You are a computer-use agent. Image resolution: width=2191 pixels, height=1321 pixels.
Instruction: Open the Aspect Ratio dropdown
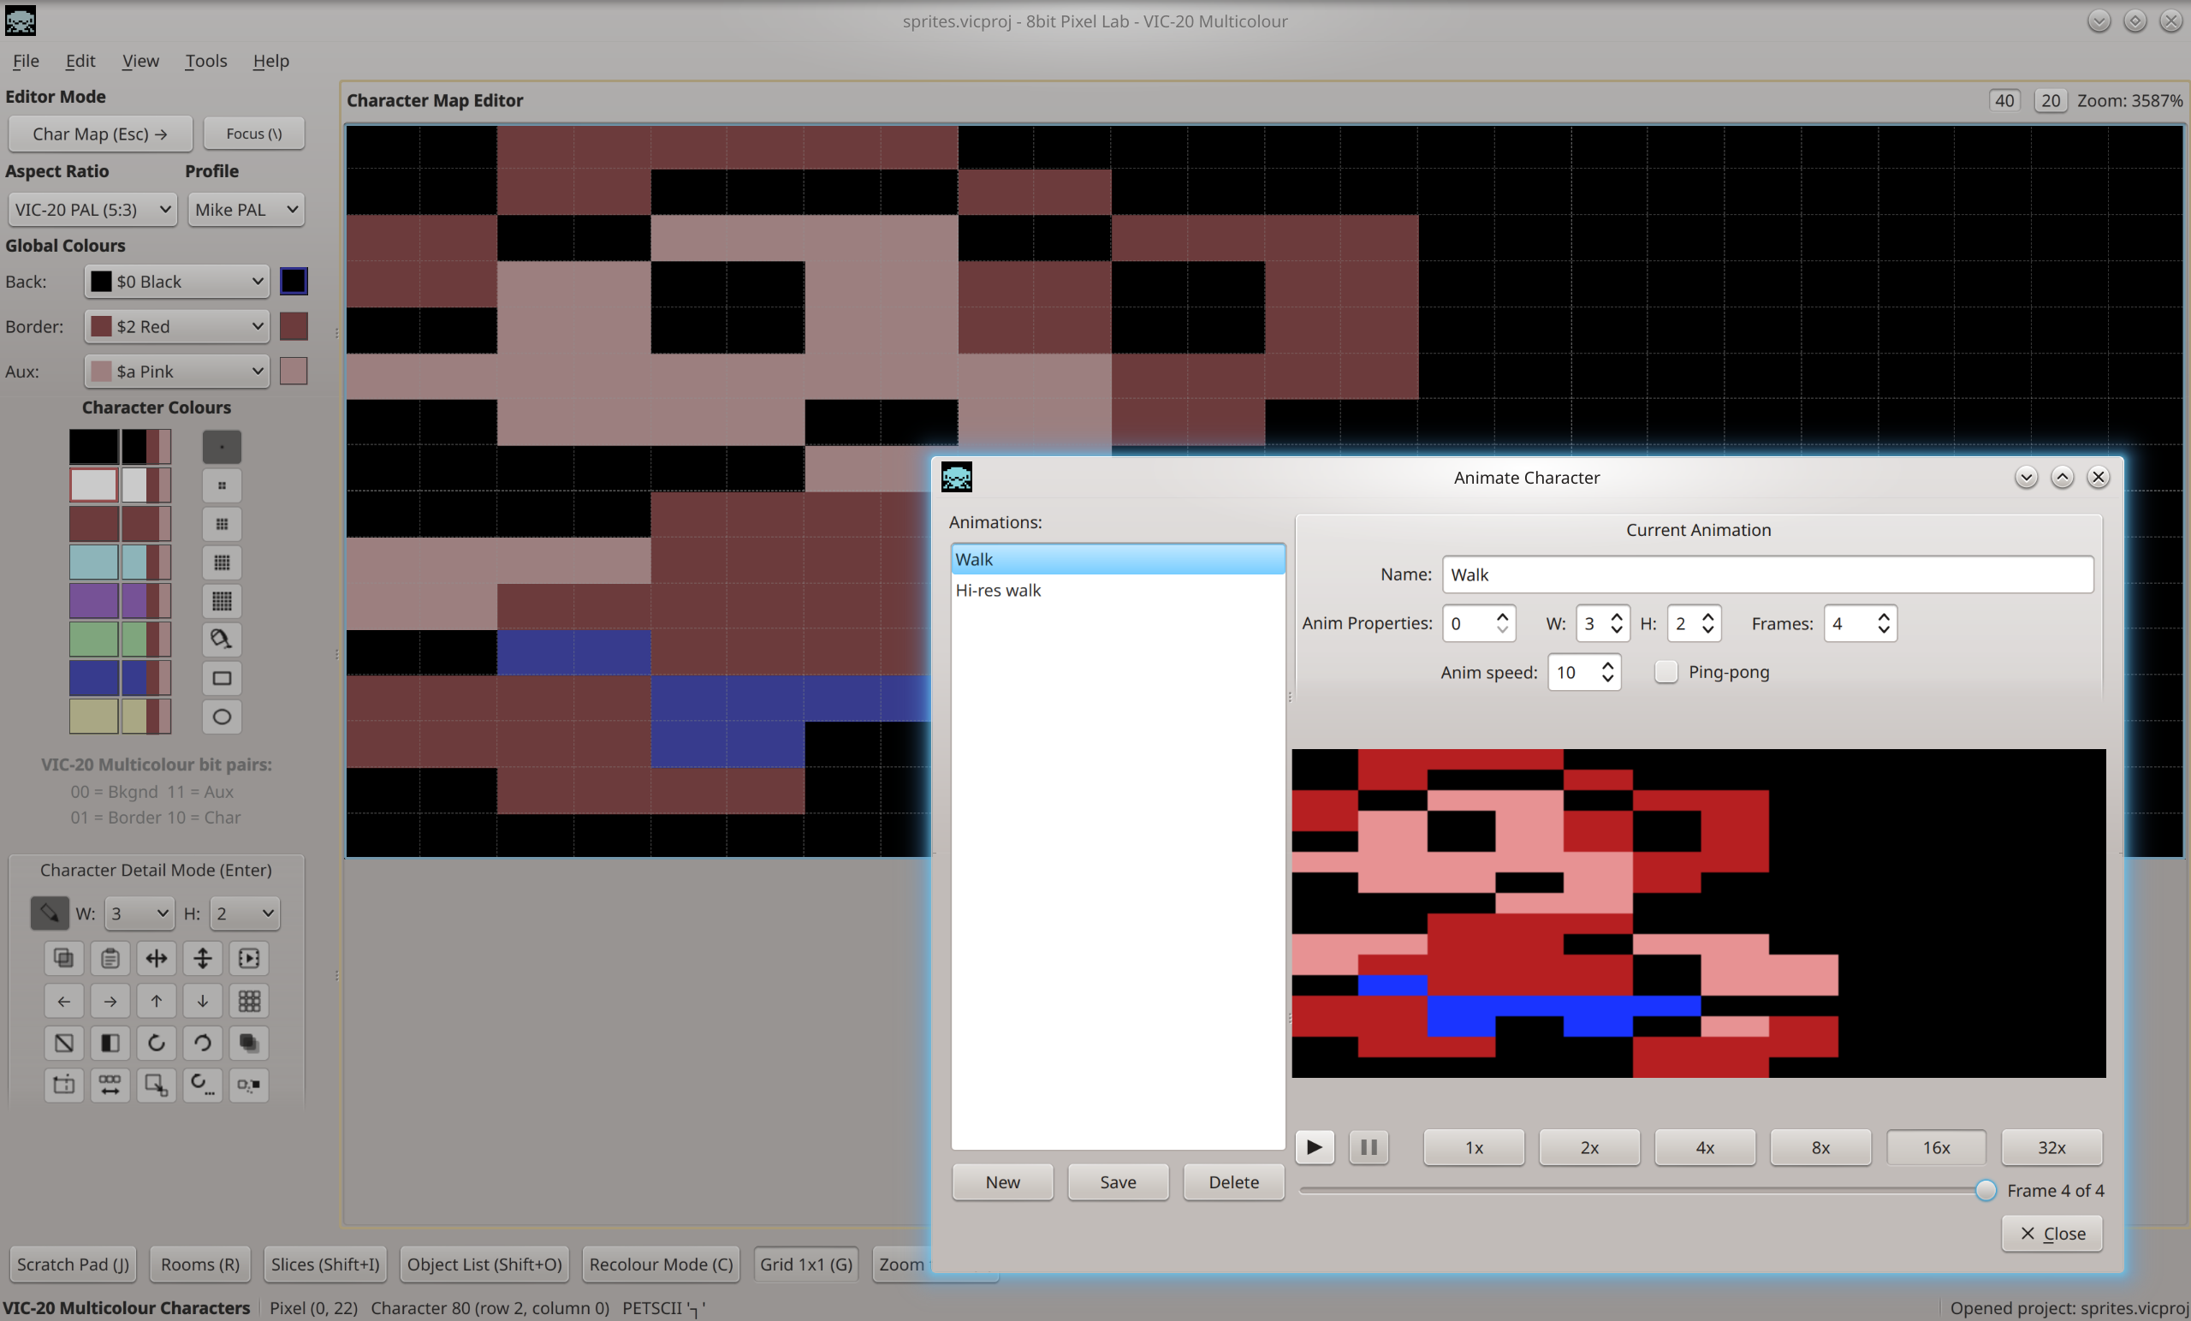pos(92,209)
